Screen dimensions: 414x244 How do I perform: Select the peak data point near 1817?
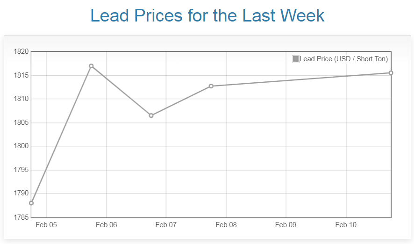pyautogui.click(x=91, y=66)
